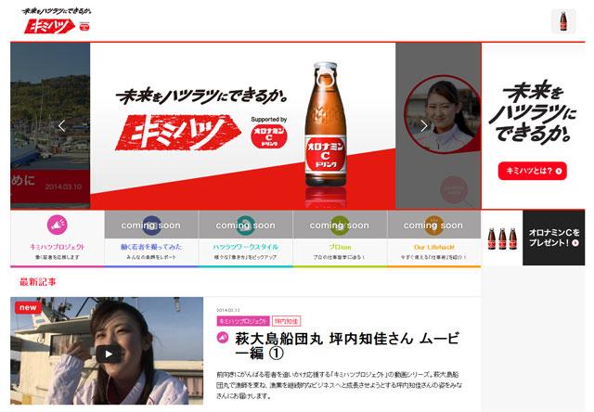Advance to the next carousel slide arrow
594x412 pixels.
click(424, 125)
